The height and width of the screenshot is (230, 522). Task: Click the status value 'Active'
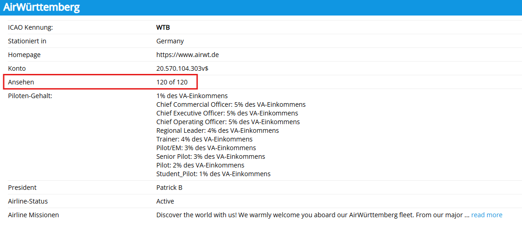click(x=165, y=201)
